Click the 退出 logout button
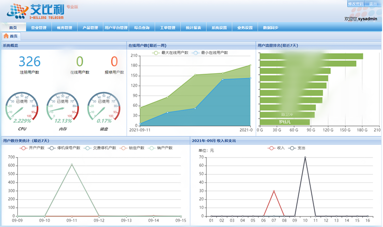Image resolution: width=383 pixels, height=227 pixels. pos(373,4)
